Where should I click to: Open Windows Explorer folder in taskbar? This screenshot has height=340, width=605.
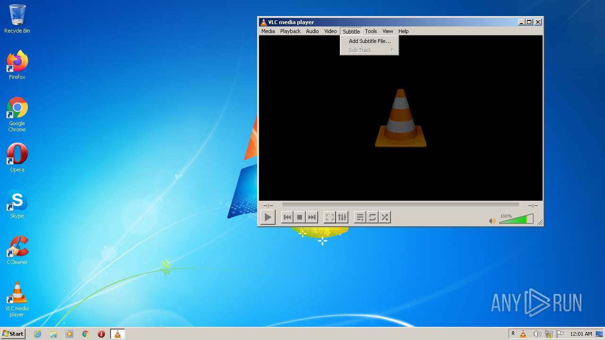pyautogui.click(x=53, y=334)
